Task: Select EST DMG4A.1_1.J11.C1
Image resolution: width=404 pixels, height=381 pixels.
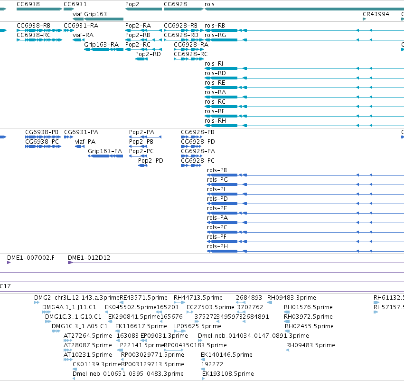Action: (47, 312)
